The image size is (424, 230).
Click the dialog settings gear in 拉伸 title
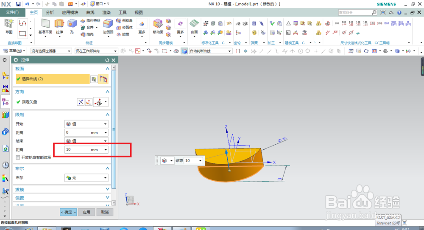pos(16,60)
